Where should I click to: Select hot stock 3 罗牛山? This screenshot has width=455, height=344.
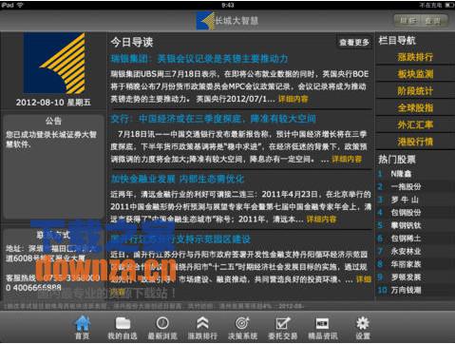(415, 200)
